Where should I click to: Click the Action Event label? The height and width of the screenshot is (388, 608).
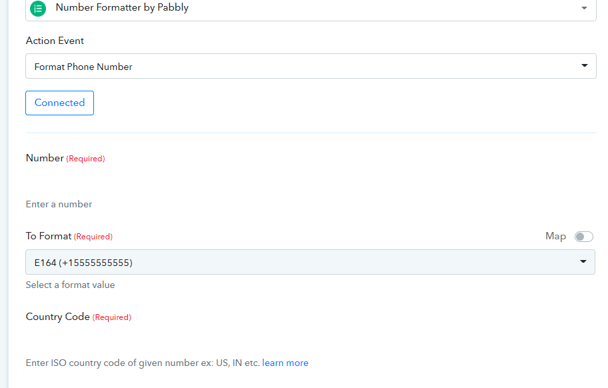(55, 41)
